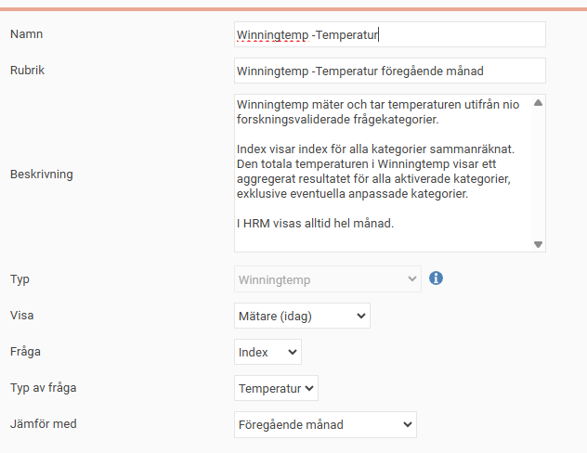Click the Jämför med label
This screenshot has height=453, width=587.
point(43,424)
